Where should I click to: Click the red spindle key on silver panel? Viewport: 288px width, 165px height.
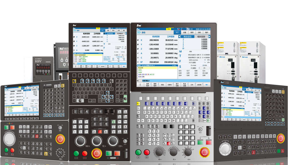169,144
